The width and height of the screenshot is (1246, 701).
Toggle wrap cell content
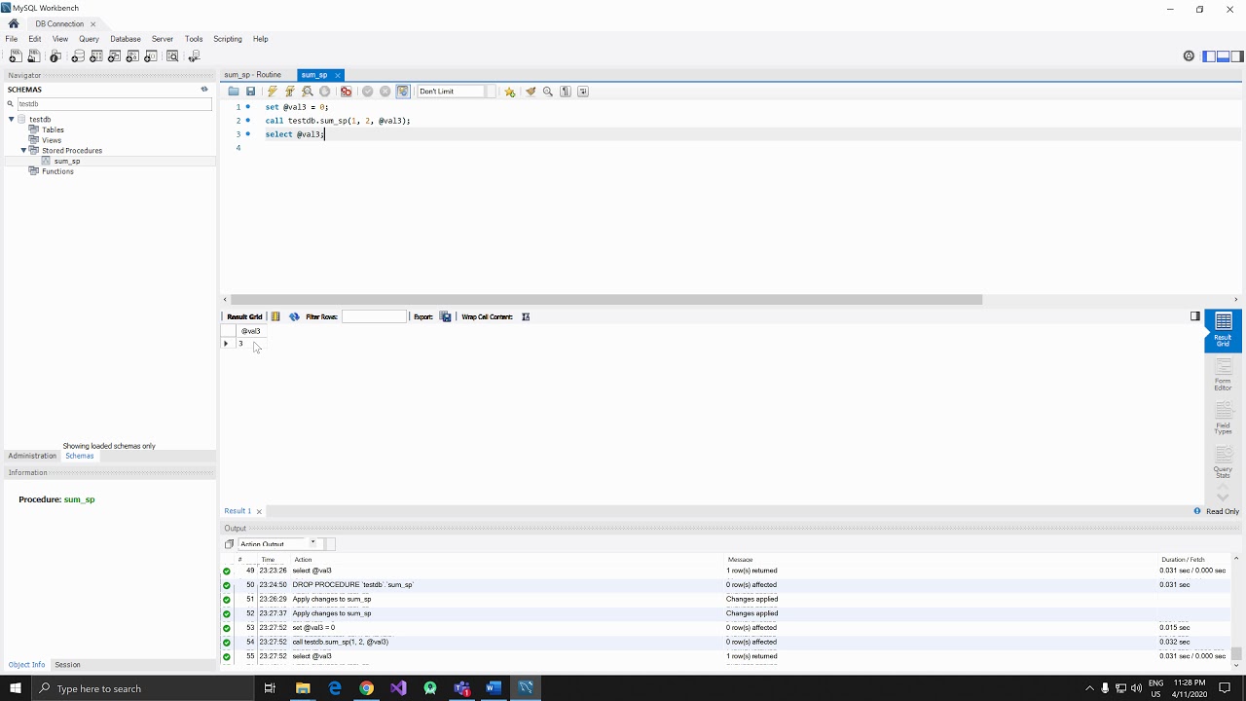[x=526, y=316]
